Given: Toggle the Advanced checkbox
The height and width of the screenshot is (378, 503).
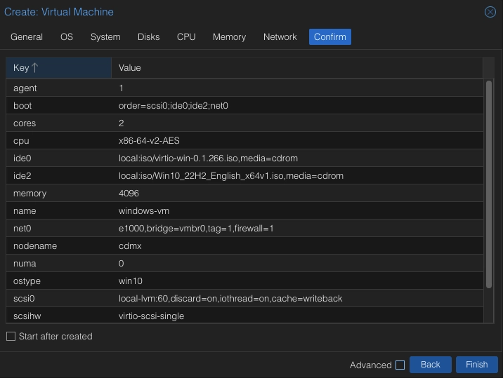Looking at the screenshot, I should pos(400,365).
